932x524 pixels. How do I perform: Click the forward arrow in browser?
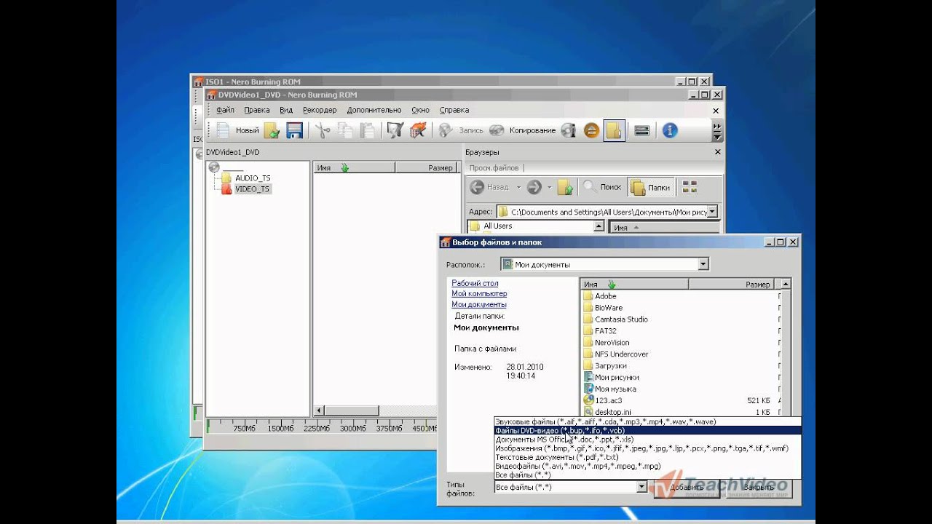(534, 187)
